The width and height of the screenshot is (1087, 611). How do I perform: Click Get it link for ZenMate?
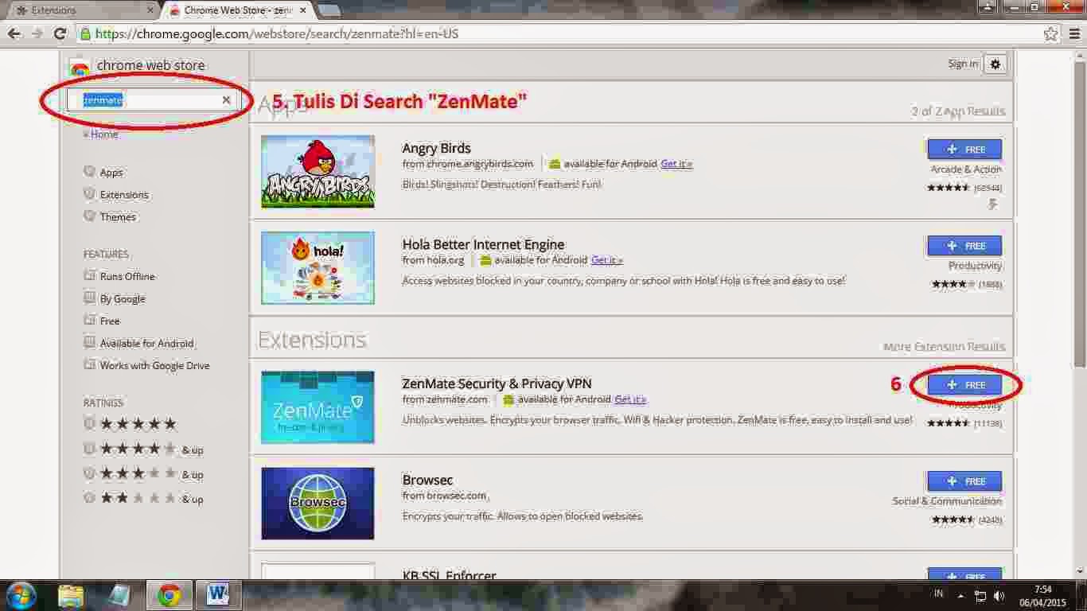630,399
